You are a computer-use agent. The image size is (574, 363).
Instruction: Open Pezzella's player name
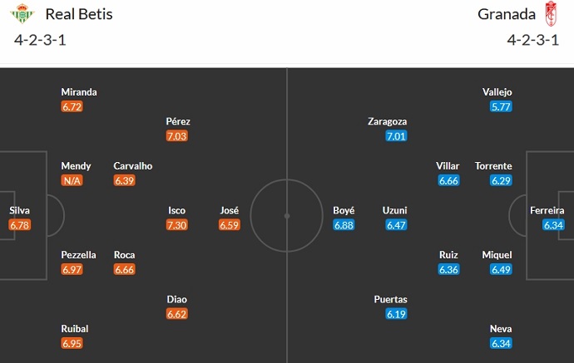coord(78,254)
